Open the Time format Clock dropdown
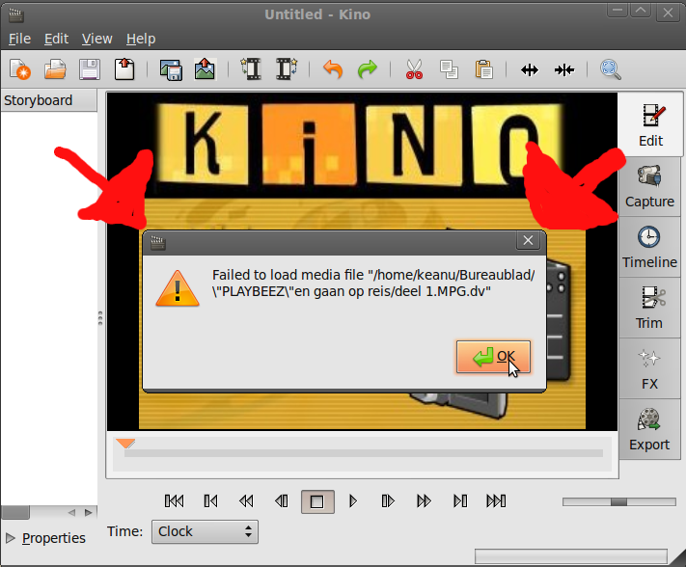The width and height of the screenshot is (686, 567). [x=205, y=531]
